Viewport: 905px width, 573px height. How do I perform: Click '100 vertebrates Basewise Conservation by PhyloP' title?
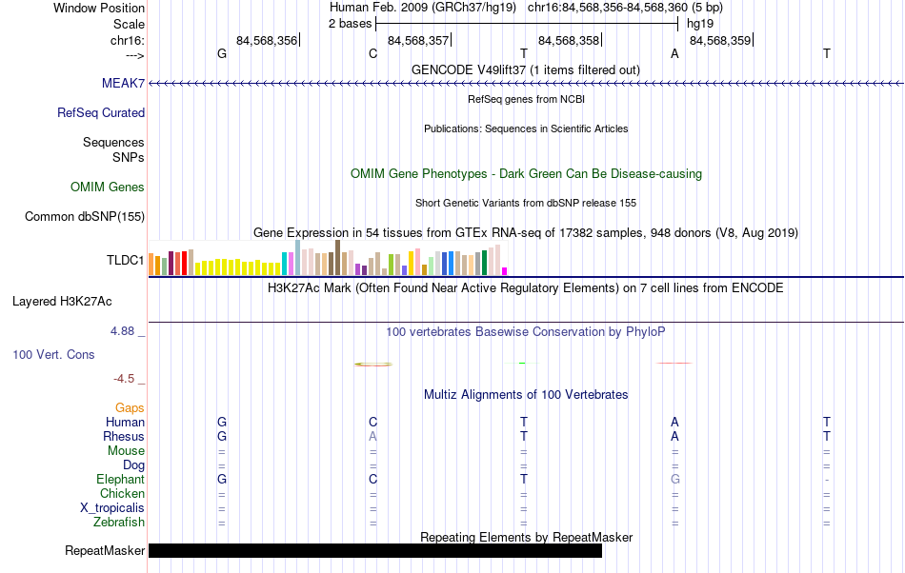pyautogui.click(x=526, y=331)
